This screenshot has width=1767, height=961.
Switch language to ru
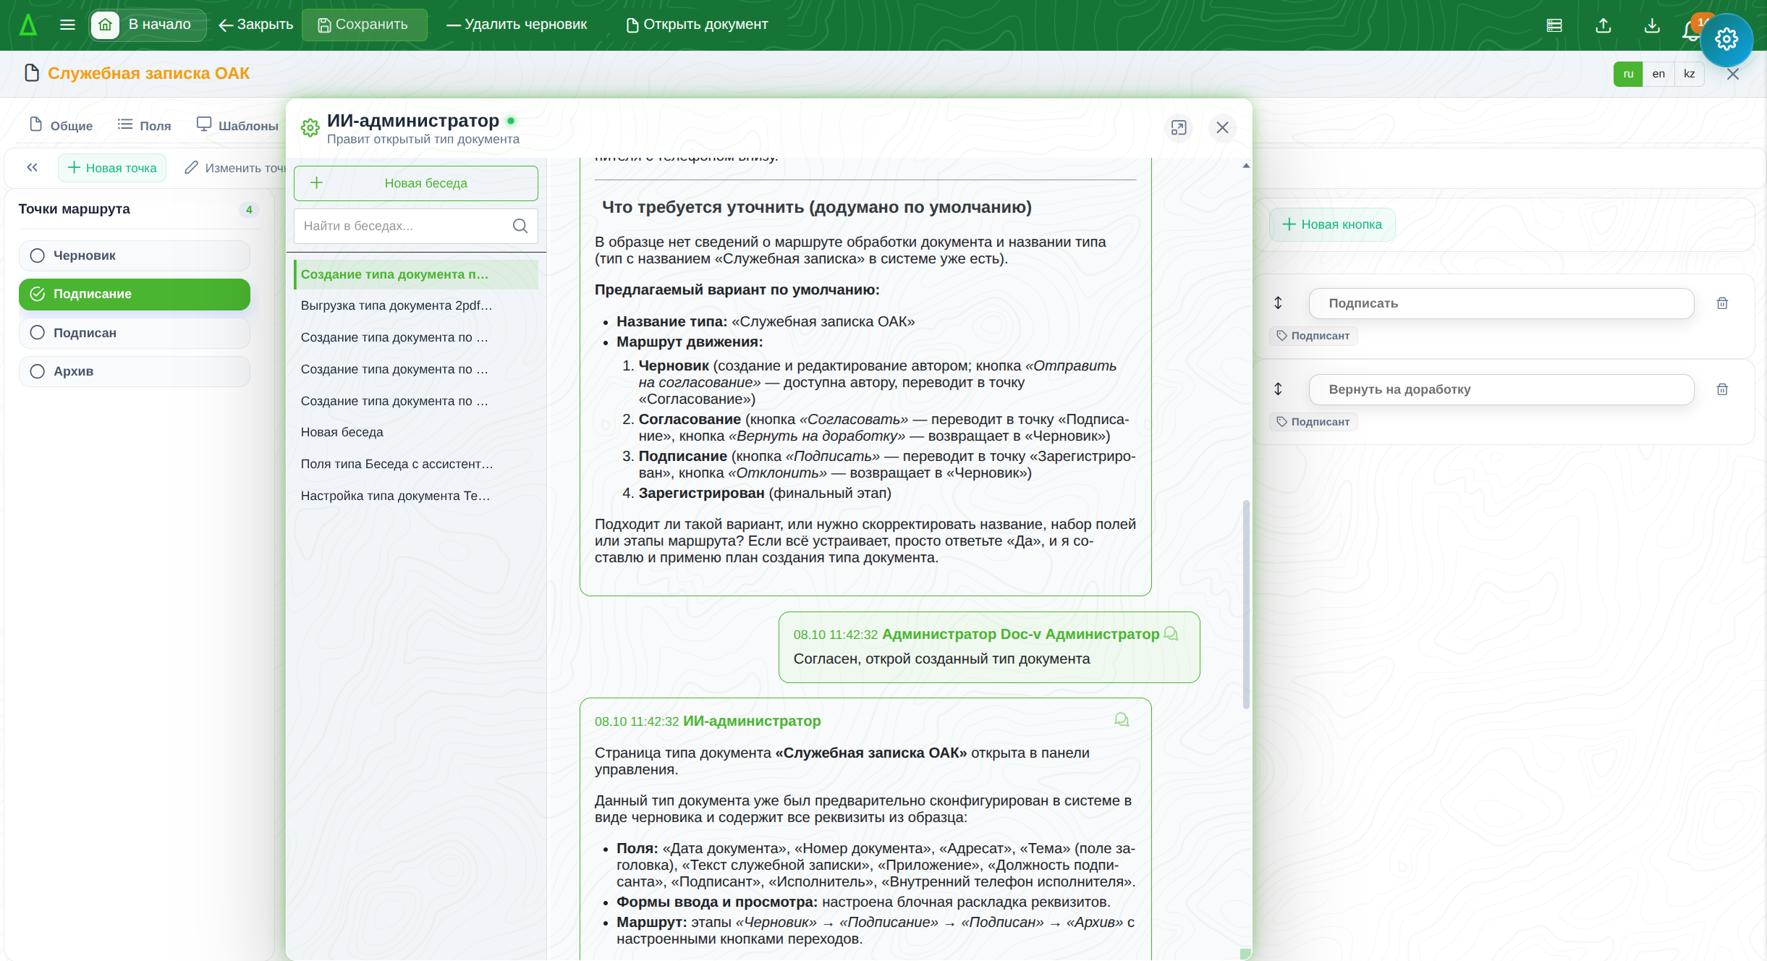(1628, 74)
